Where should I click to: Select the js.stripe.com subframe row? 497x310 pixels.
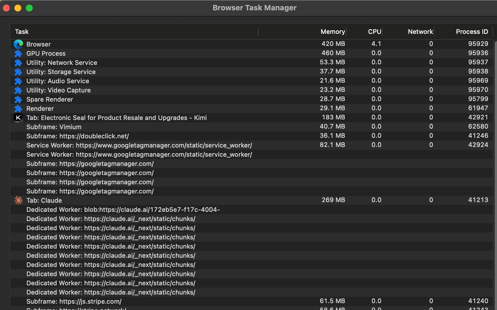[x=74, y=301]
